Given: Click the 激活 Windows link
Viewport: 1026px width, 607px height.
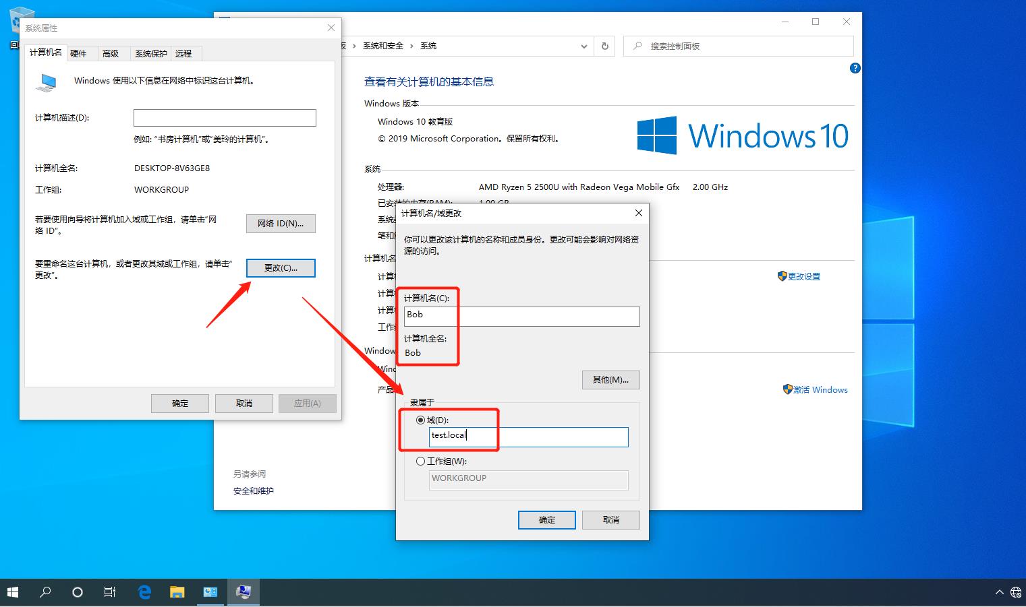Looking at the screenshot, I should (x=820, y=390).
